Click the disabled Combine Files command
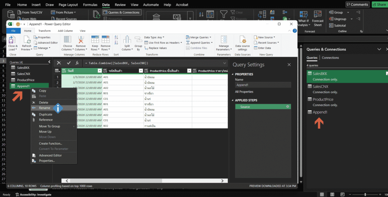The width and height of the screenshot is (388, 197). point(197,48)
